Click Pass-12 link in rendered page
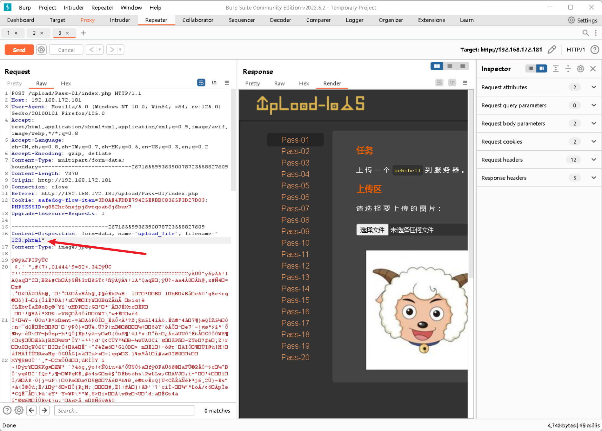Image resolution: width=602 pixels, height=431 pixels. 295,266
